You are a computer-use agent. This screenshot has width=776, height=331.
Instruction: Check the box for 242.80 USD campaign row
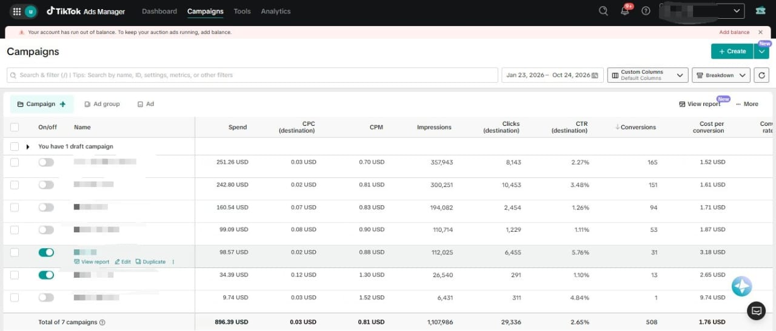pos(15,185)
